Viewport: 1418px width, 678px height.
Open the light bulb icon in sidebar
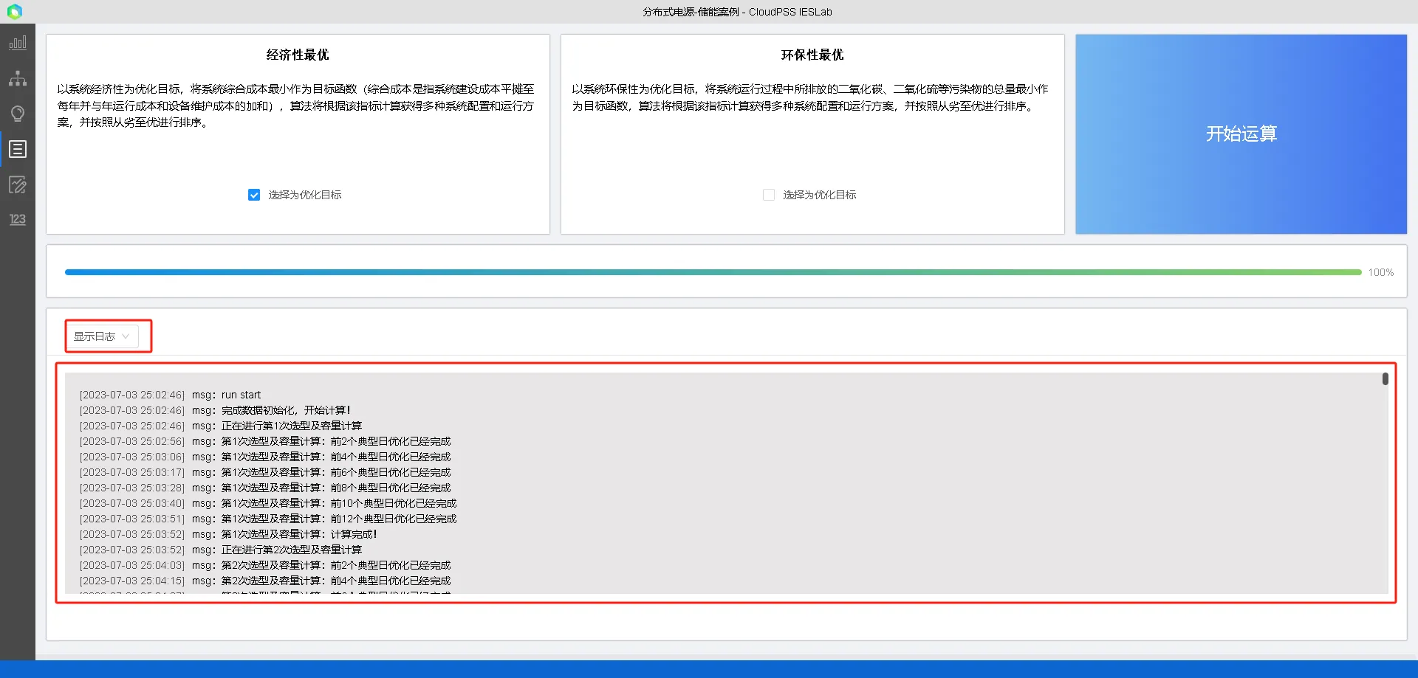(x=18, y=114)
